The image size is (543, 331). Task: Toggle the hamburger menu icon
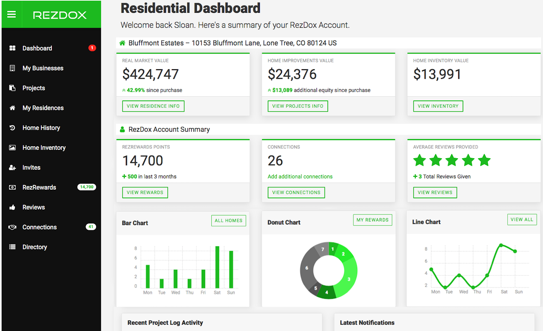(12, 15)
